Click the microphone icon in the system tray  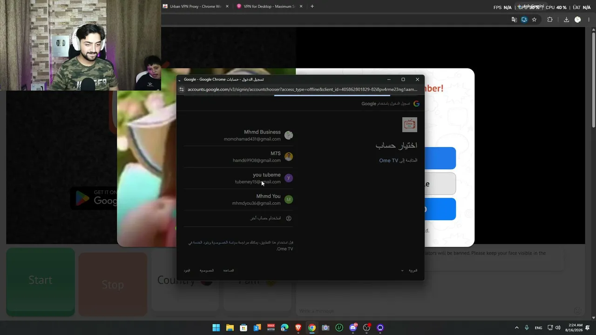pyautogui.click(x=527, y=328)
